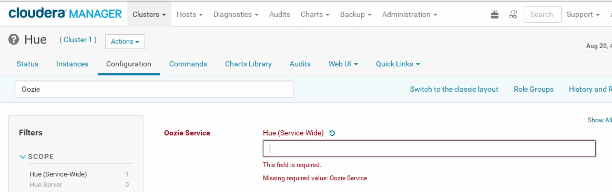Switch to the Status tab
This screenshot has width=612, height=192.
(x=27, y=64)
